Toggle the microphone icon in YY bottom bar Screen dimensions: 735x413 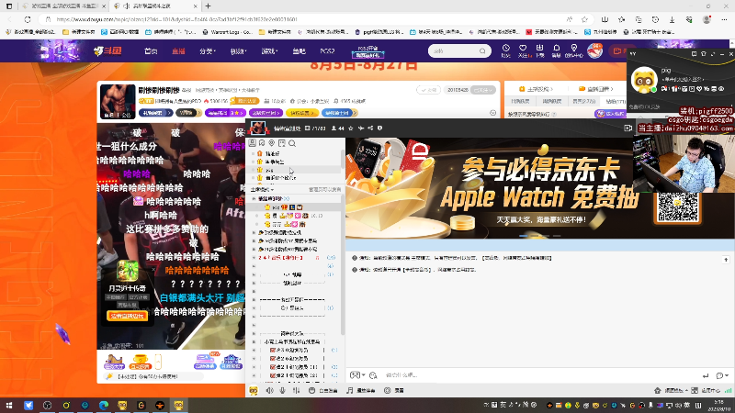point(283,390)
